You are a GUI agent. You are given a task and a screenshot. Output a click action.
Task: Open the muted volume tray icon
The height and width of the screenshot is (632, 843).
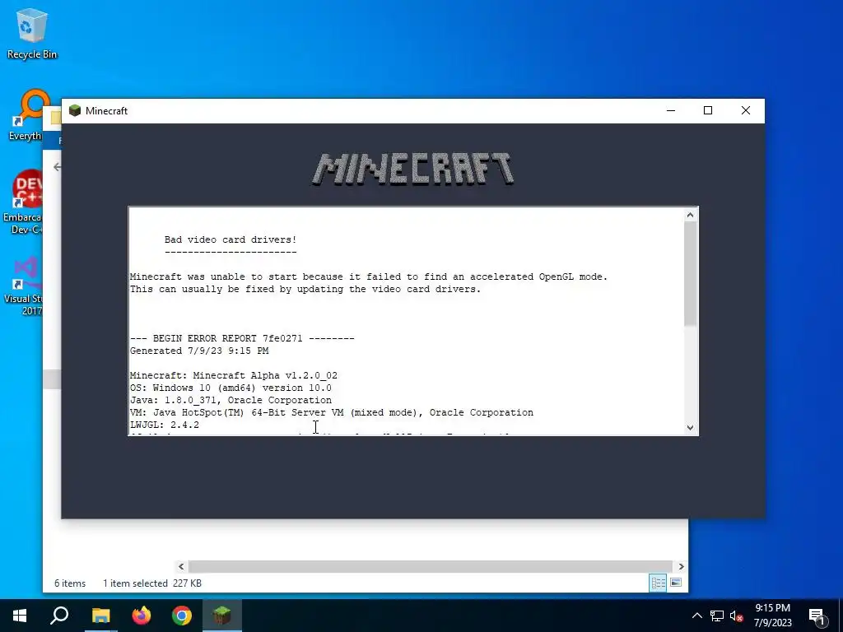[x=736, y=616]
